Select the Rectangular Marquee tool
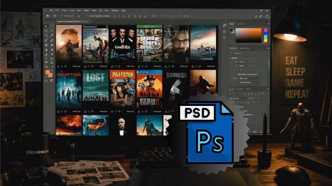This screenshot has width=332, height=186. (52, 26)
